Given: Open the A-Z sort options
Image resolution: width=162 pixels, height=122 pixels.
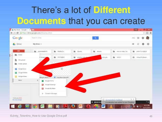Looking at the screenshot, I should click(138, 44).
